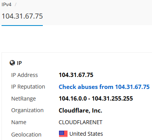152x140 pixels.
Task: Click the IP section heading text
Action: point(19,63)
